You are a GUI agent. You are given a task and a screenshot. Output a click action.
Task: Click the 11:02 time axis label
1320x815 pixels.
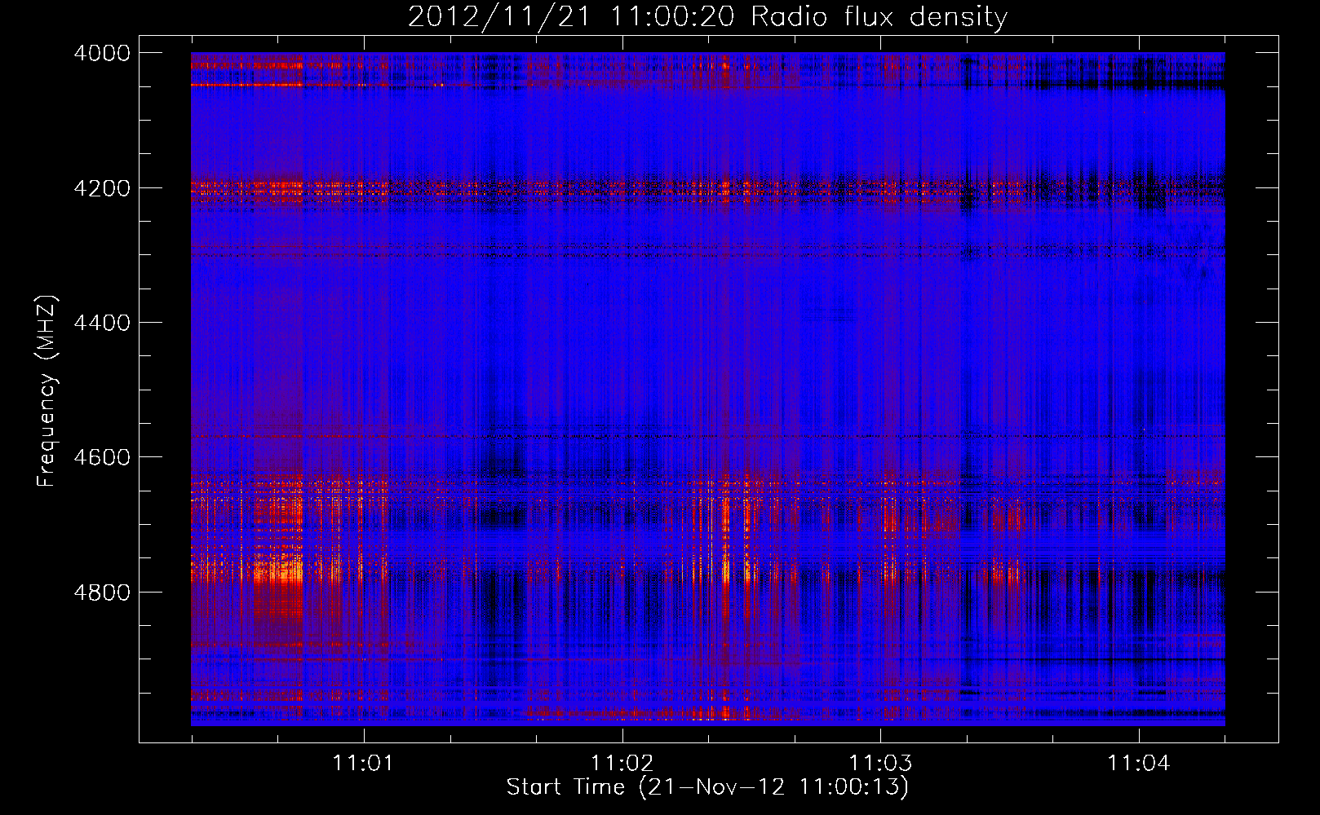[x=622, y=763]
